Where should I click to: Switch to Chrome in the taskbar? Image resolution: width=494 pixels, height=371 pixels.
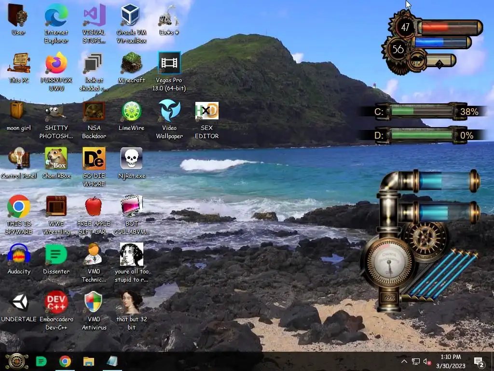click(x=65, y=361)
